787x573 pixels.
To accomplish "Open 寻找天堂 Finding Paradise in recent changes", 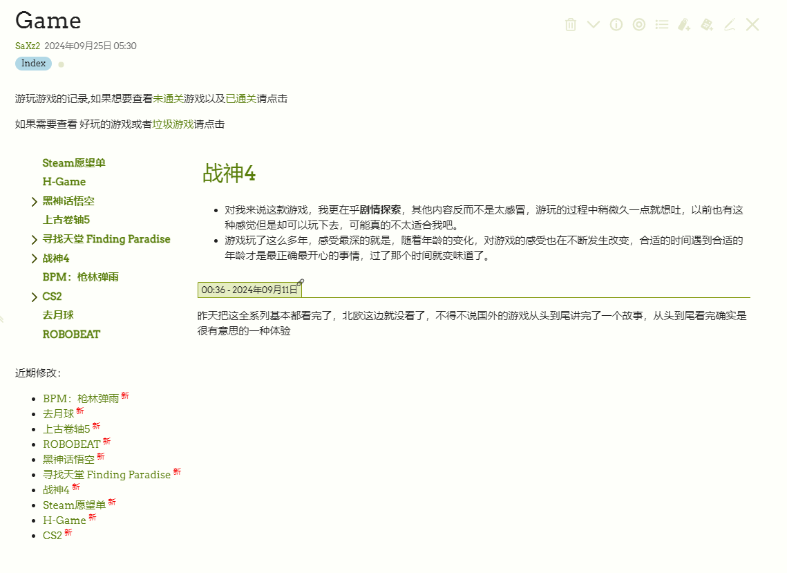I will pos(107,475).
